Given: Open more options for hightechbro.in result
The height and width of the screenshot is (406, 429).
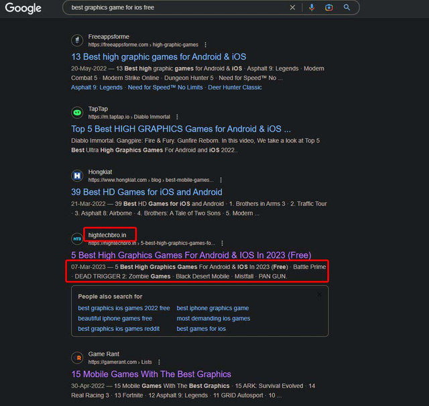Looking at the screenshot, I should pos(222,243).
